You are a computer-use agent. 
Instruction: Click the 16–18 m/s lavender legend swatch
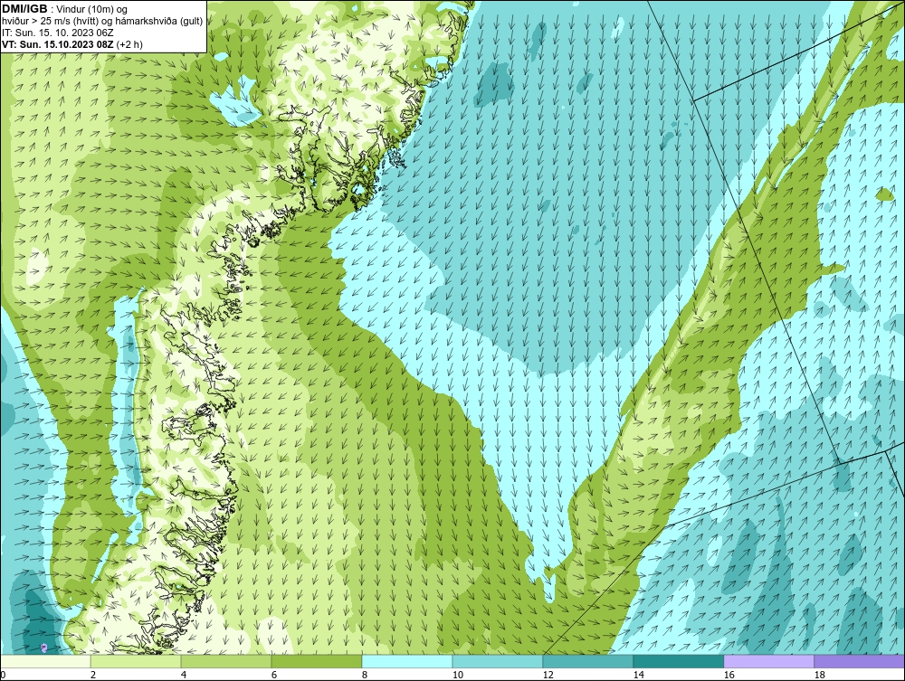coord(768,661)
